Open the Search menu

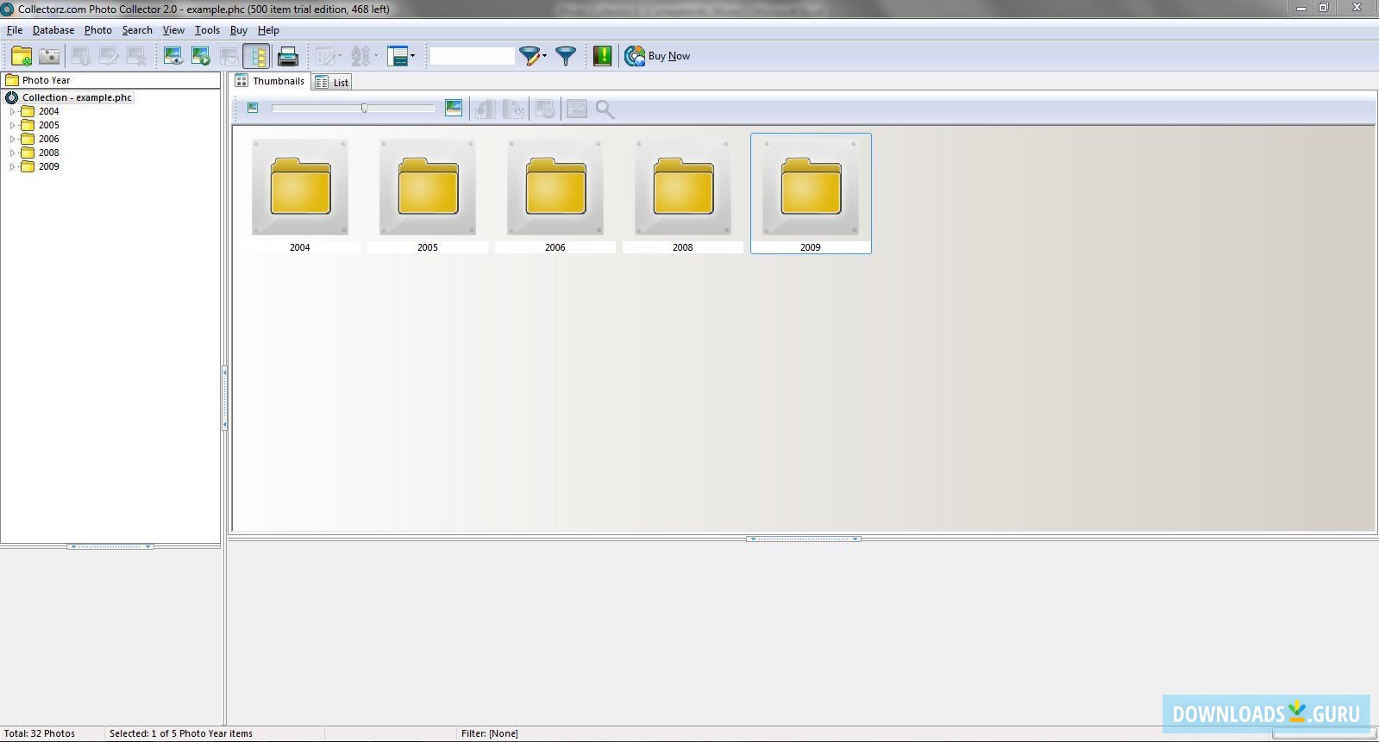click(x=137, y=30)
